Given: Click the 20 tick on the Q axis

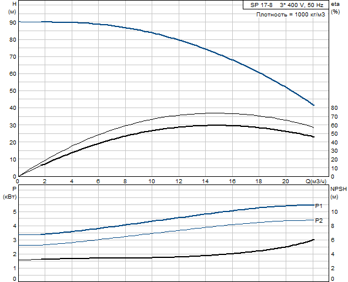Looking at the screenshot, I should pos(286,182).
